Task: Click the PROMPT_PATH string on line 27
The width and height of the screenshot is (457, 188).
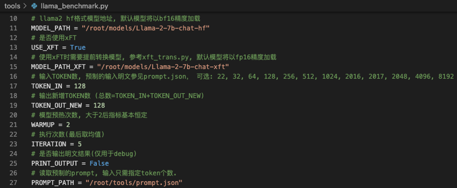Action: [134, 182]
